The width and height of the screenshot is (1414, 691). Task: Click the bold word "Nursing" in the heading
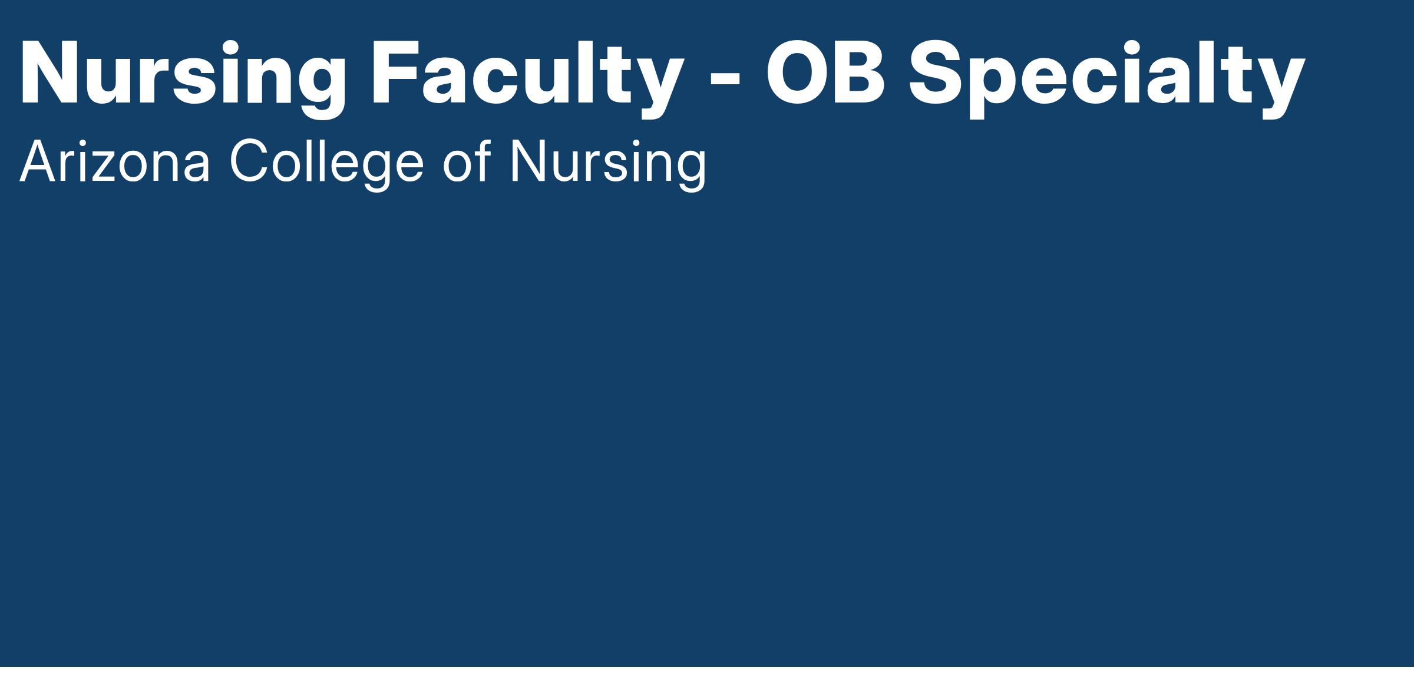pos(183,74)
